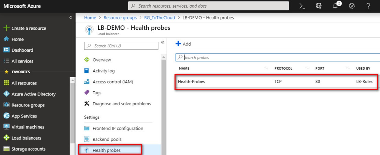Open the RG_ToTheCloud breadcrumb link

pos(160,18)
